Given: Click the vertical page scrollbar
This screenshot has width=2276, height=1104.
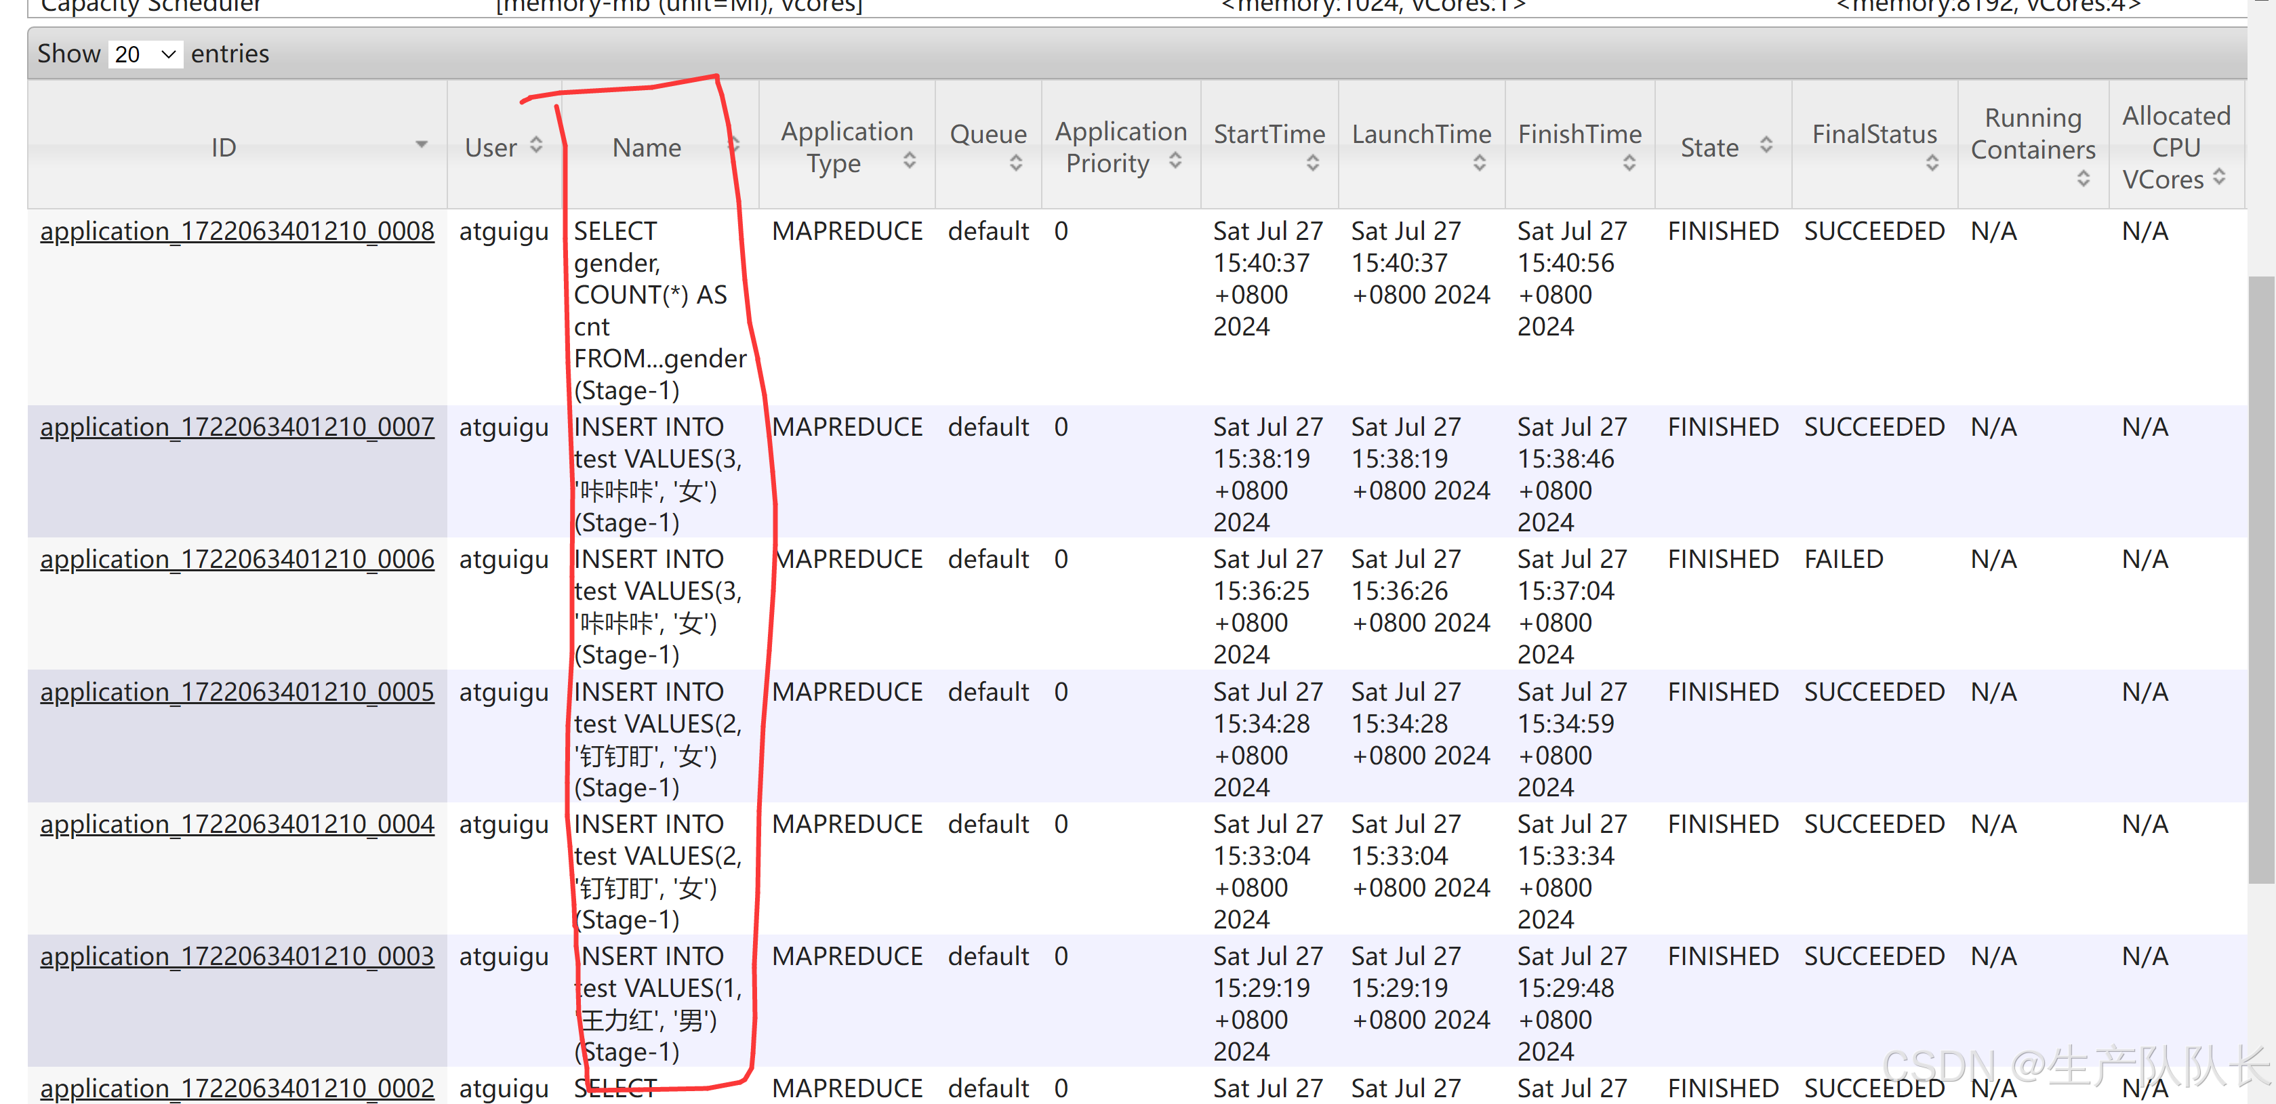Looking at the screenshot, I should click(2262, 579).
